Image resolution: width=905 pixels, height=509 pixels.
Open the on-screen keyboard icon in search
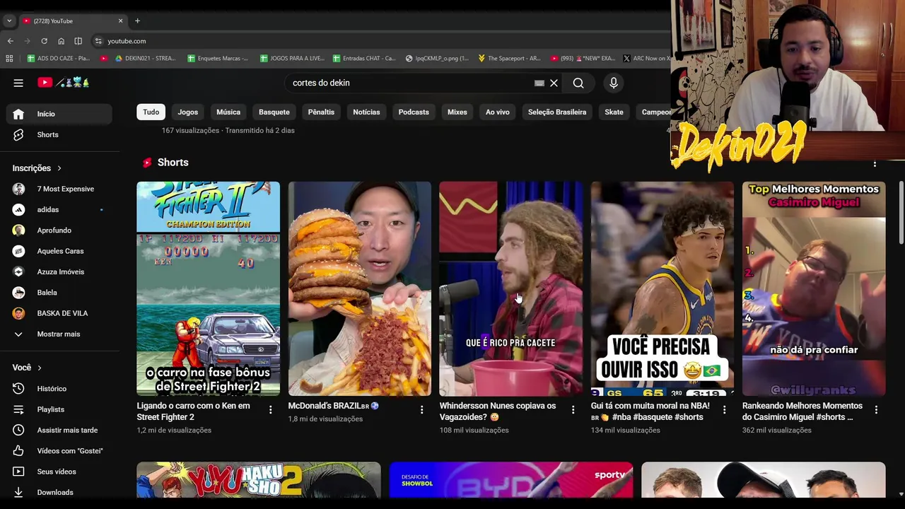tap(539, 83)
